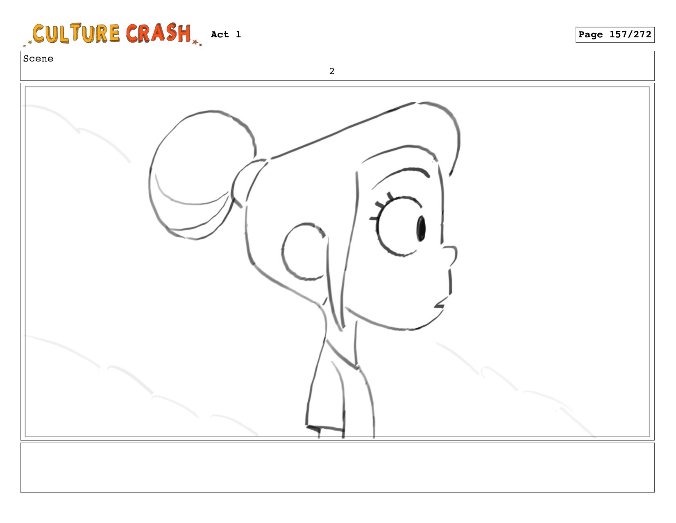The height and width of the screenshot is (523, 676).
Task: Click the "Act 1" label
Action: pos(226,34)
